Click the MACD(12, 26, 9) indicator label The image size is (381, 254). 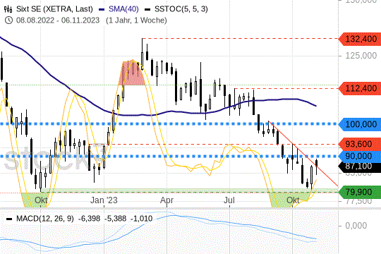pyautogui.click(x=45, y=219)
